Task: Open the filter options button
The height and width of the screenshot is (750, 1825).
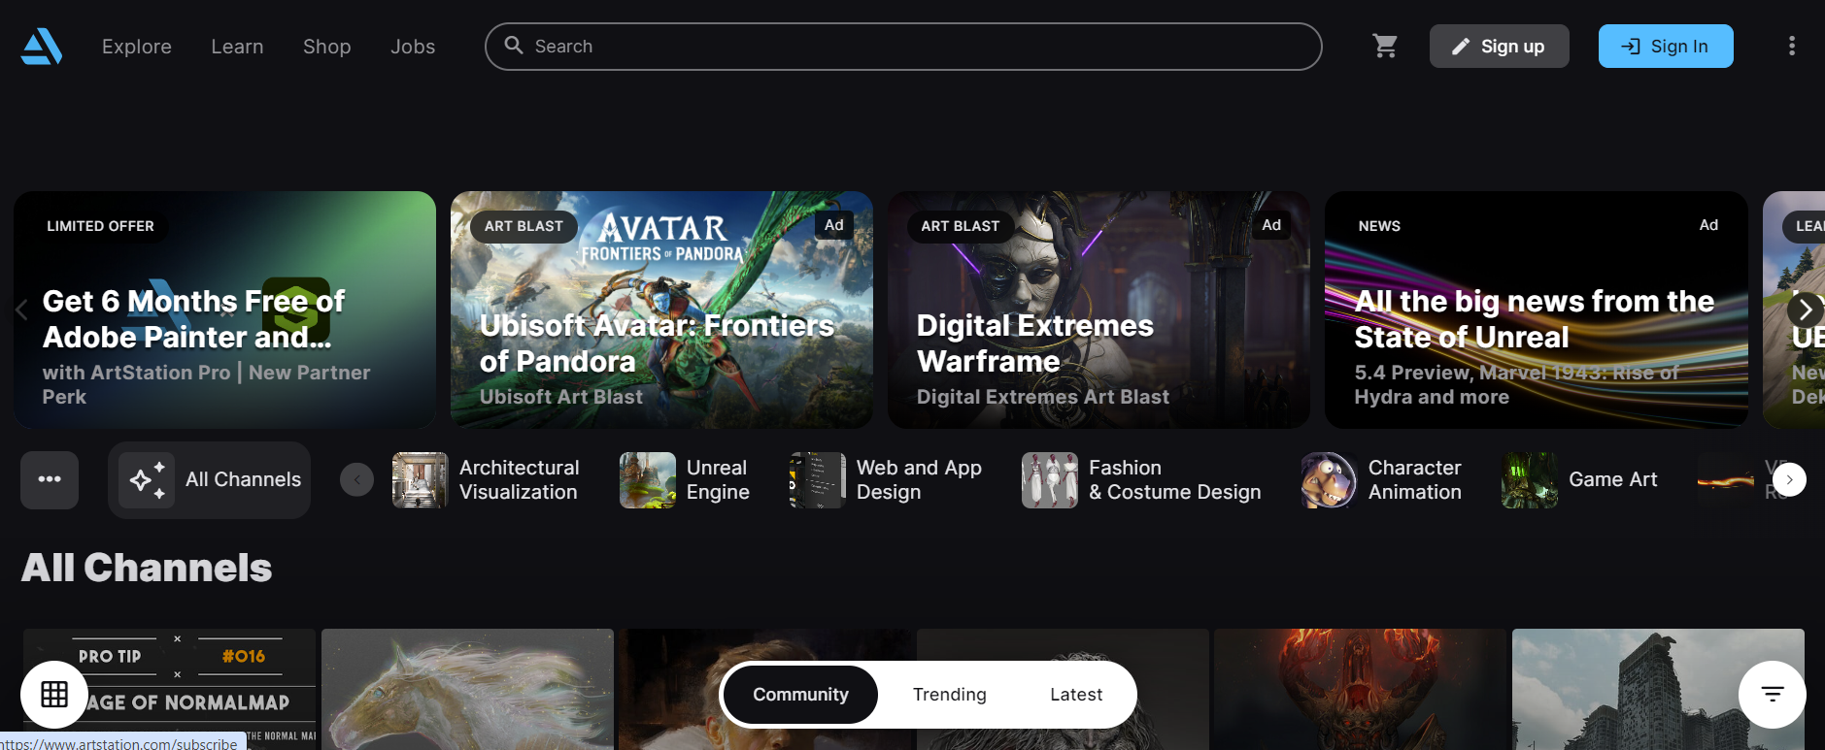Action: [x=1773, y=694]
